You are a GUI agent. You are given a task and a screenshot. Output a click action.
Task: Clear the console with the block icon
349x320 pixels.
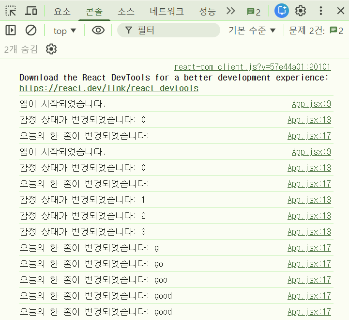click(31, 31)
